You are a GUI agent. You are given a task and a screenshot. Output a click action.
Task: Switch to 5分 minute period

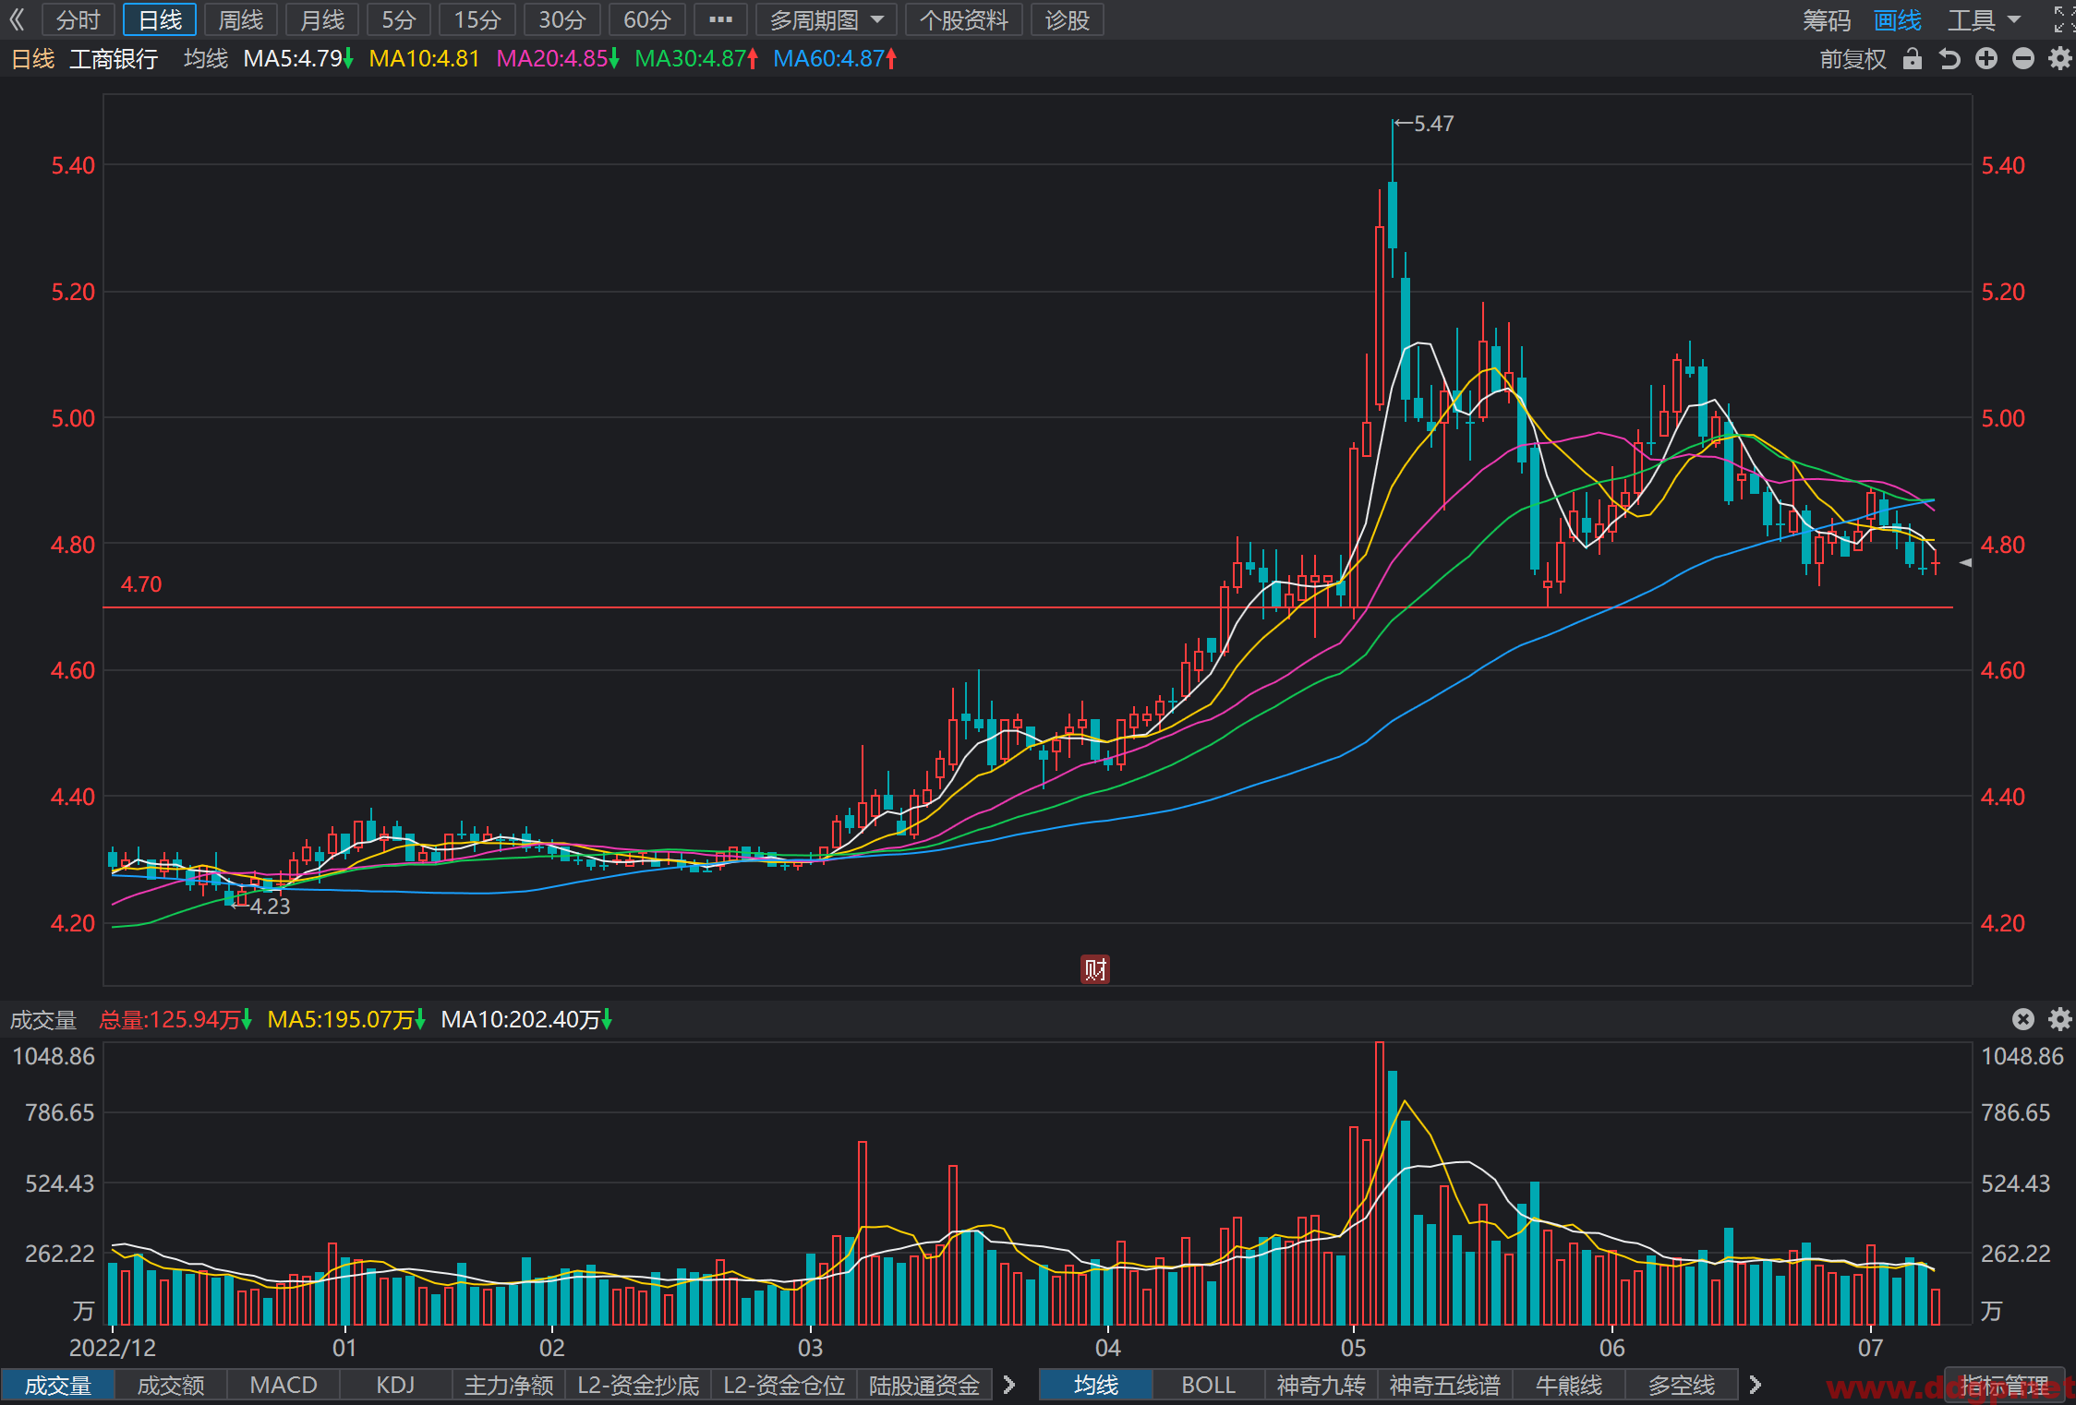(399, 19)
